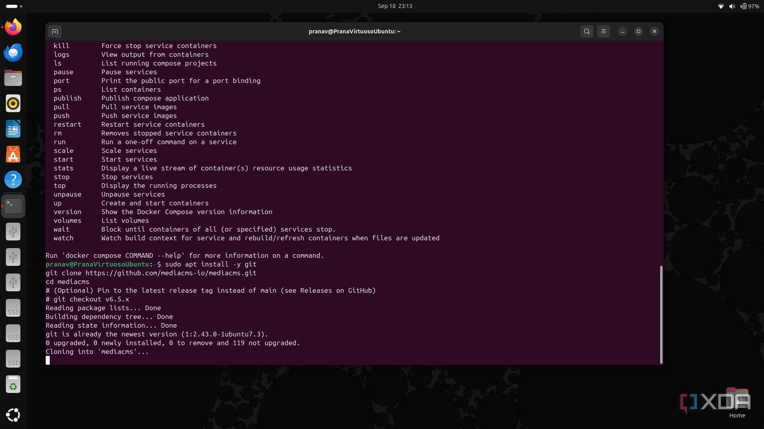Maximize the terminal window
The width and height of the screenshot is (764, 429).
click(x=638, y=31)
